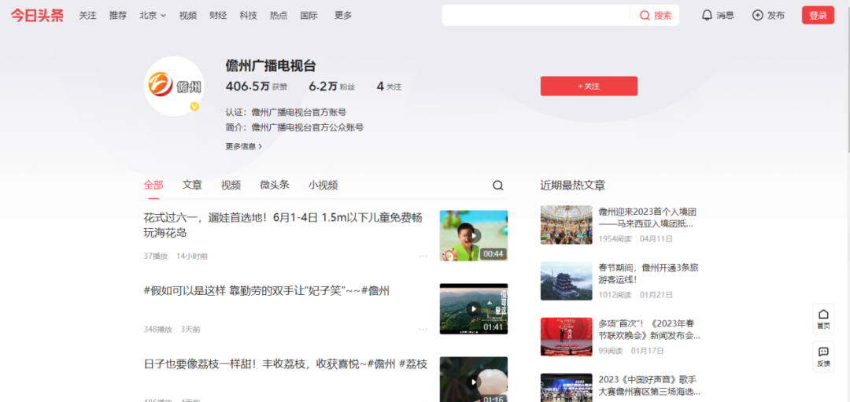Focus the top search input field

coord(537,15)
